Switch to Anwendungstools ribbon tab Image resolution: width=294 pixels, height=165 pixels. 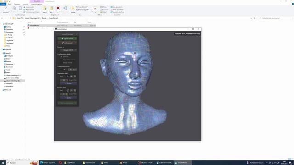37,4
